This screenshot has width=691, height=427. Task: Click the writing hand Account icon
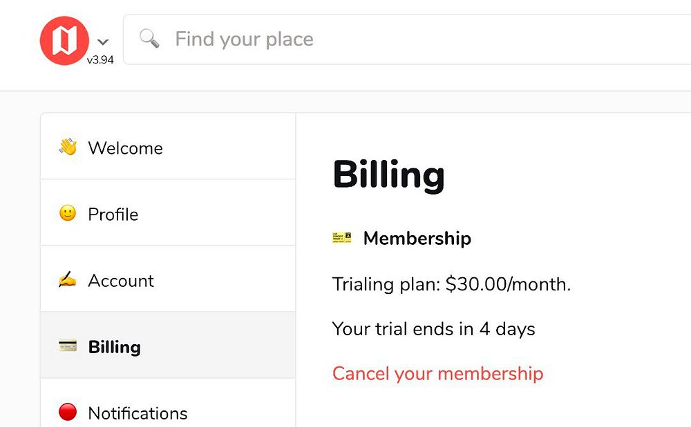coord(68,280)
